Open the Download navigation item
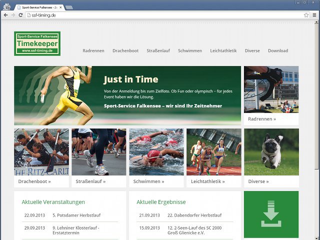This screenshot has height=240, width=320. coord(278,50)
